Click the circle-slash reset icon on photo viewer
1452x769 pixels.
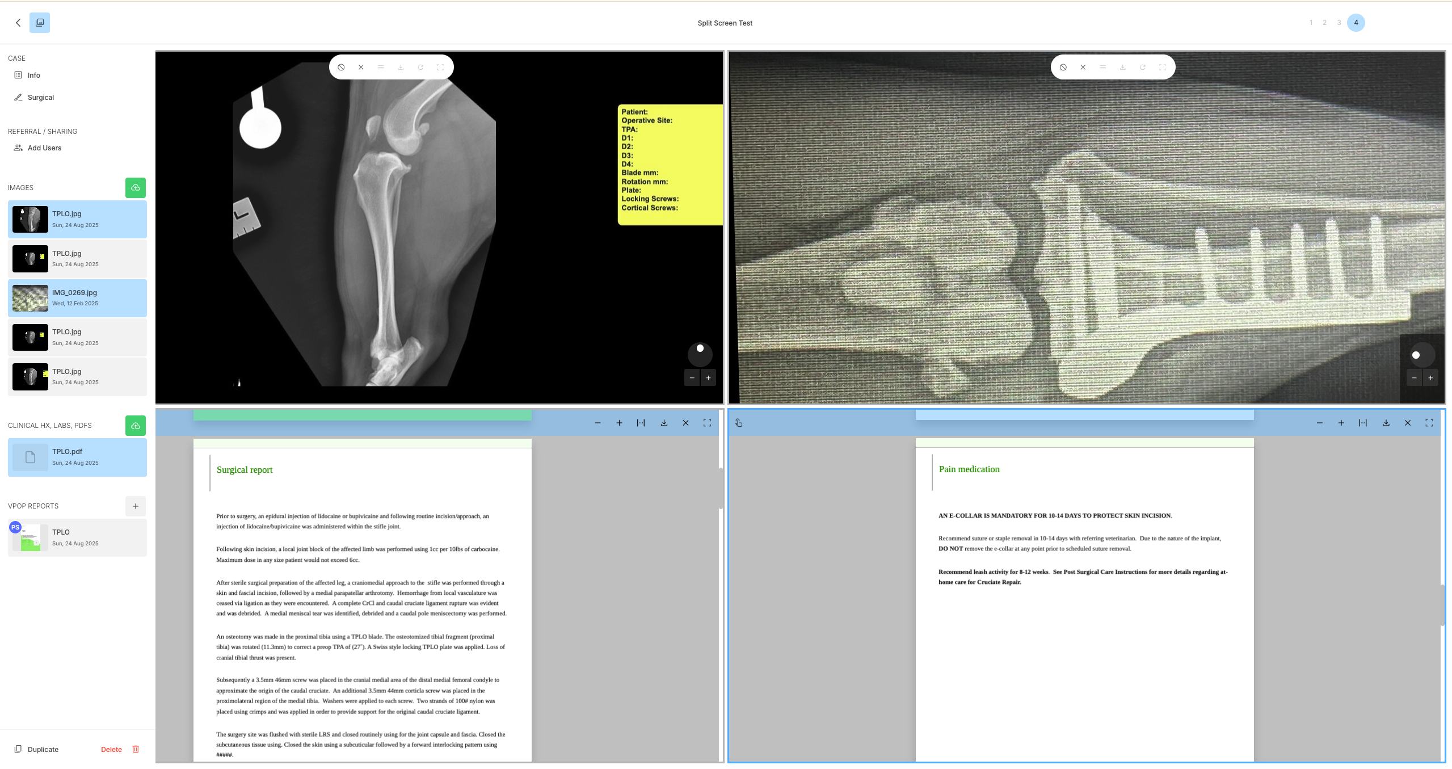1063,67
